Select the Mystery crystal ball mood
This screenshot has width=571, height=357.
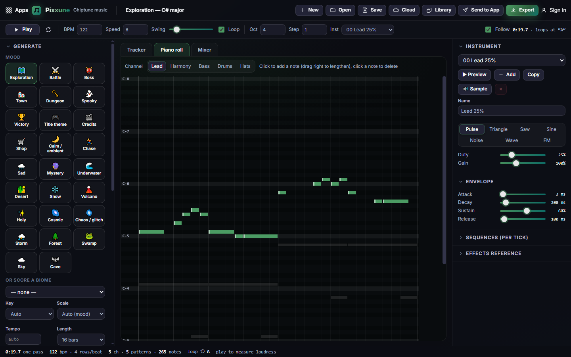[x=55, y=169]
